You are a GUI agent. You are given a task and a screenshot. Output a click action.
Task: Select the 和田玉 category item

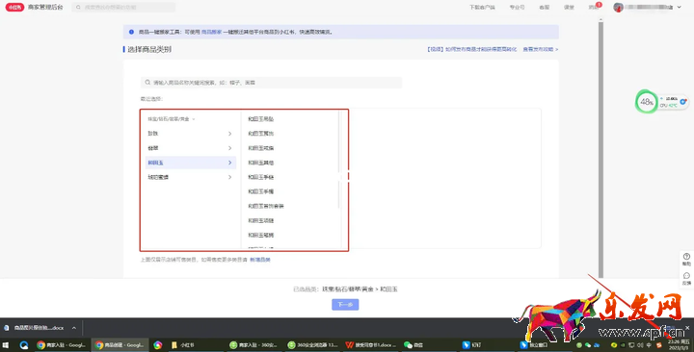191,163
